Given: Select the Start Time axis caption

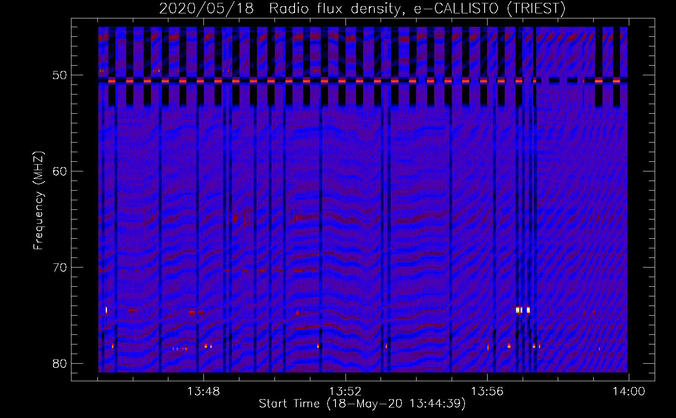Looking at the screenshot, I should click(x=362, y=404).
